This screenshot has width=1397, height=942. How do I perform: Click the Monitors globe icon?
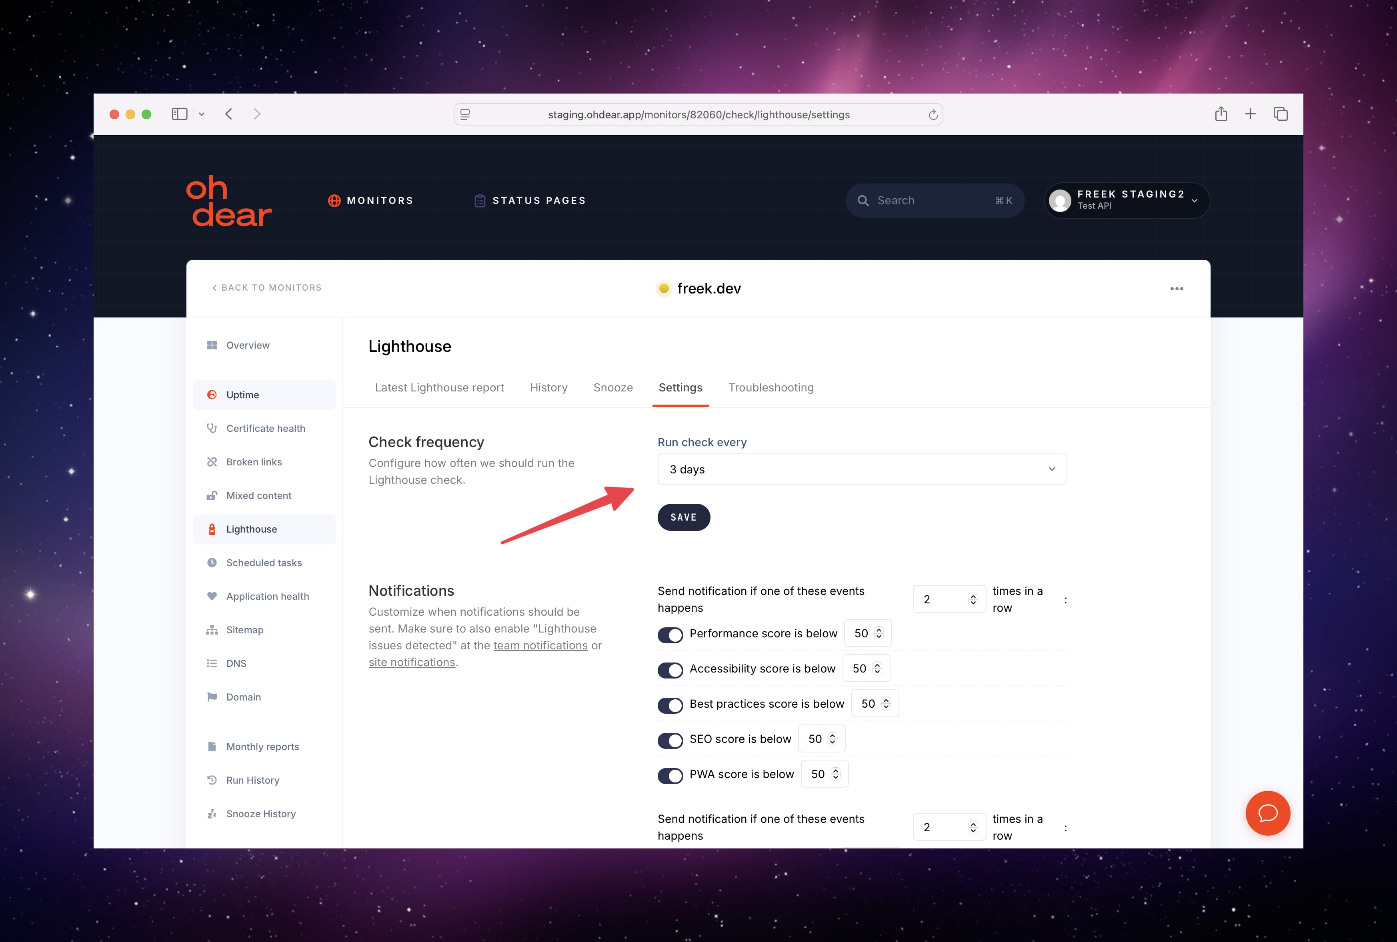pyautogui.click(x=334, y=201)
